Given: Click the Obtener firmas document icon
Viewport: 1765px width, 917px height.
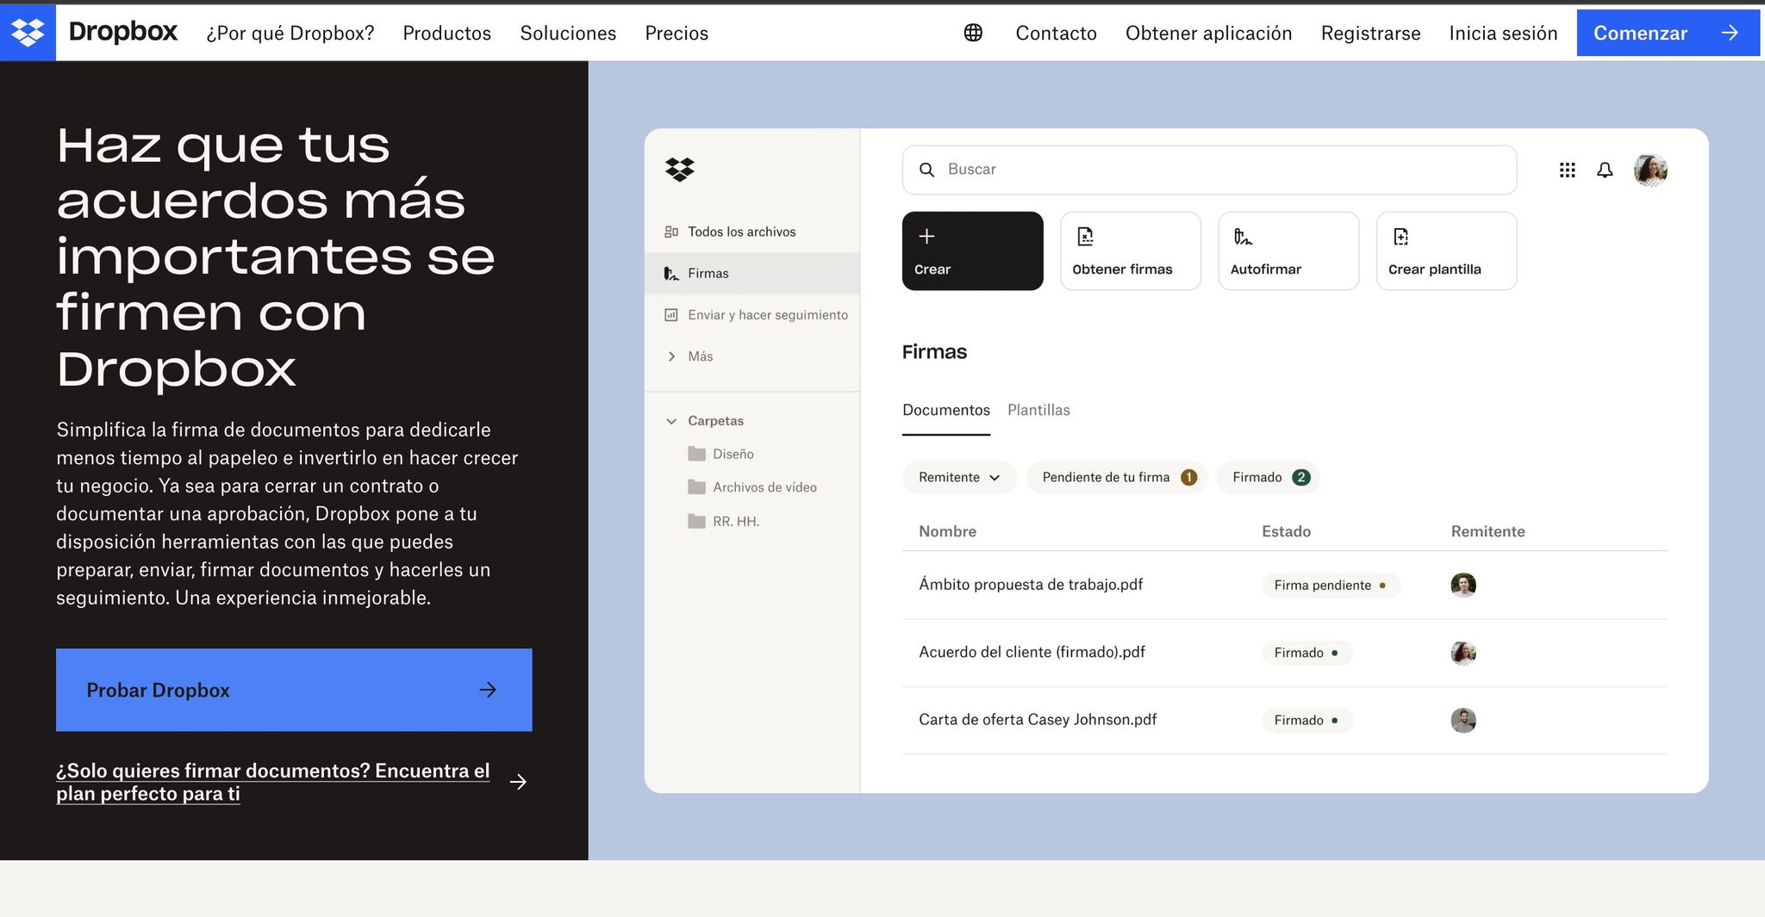Looking at the screenshot, I should point(1085,236).
